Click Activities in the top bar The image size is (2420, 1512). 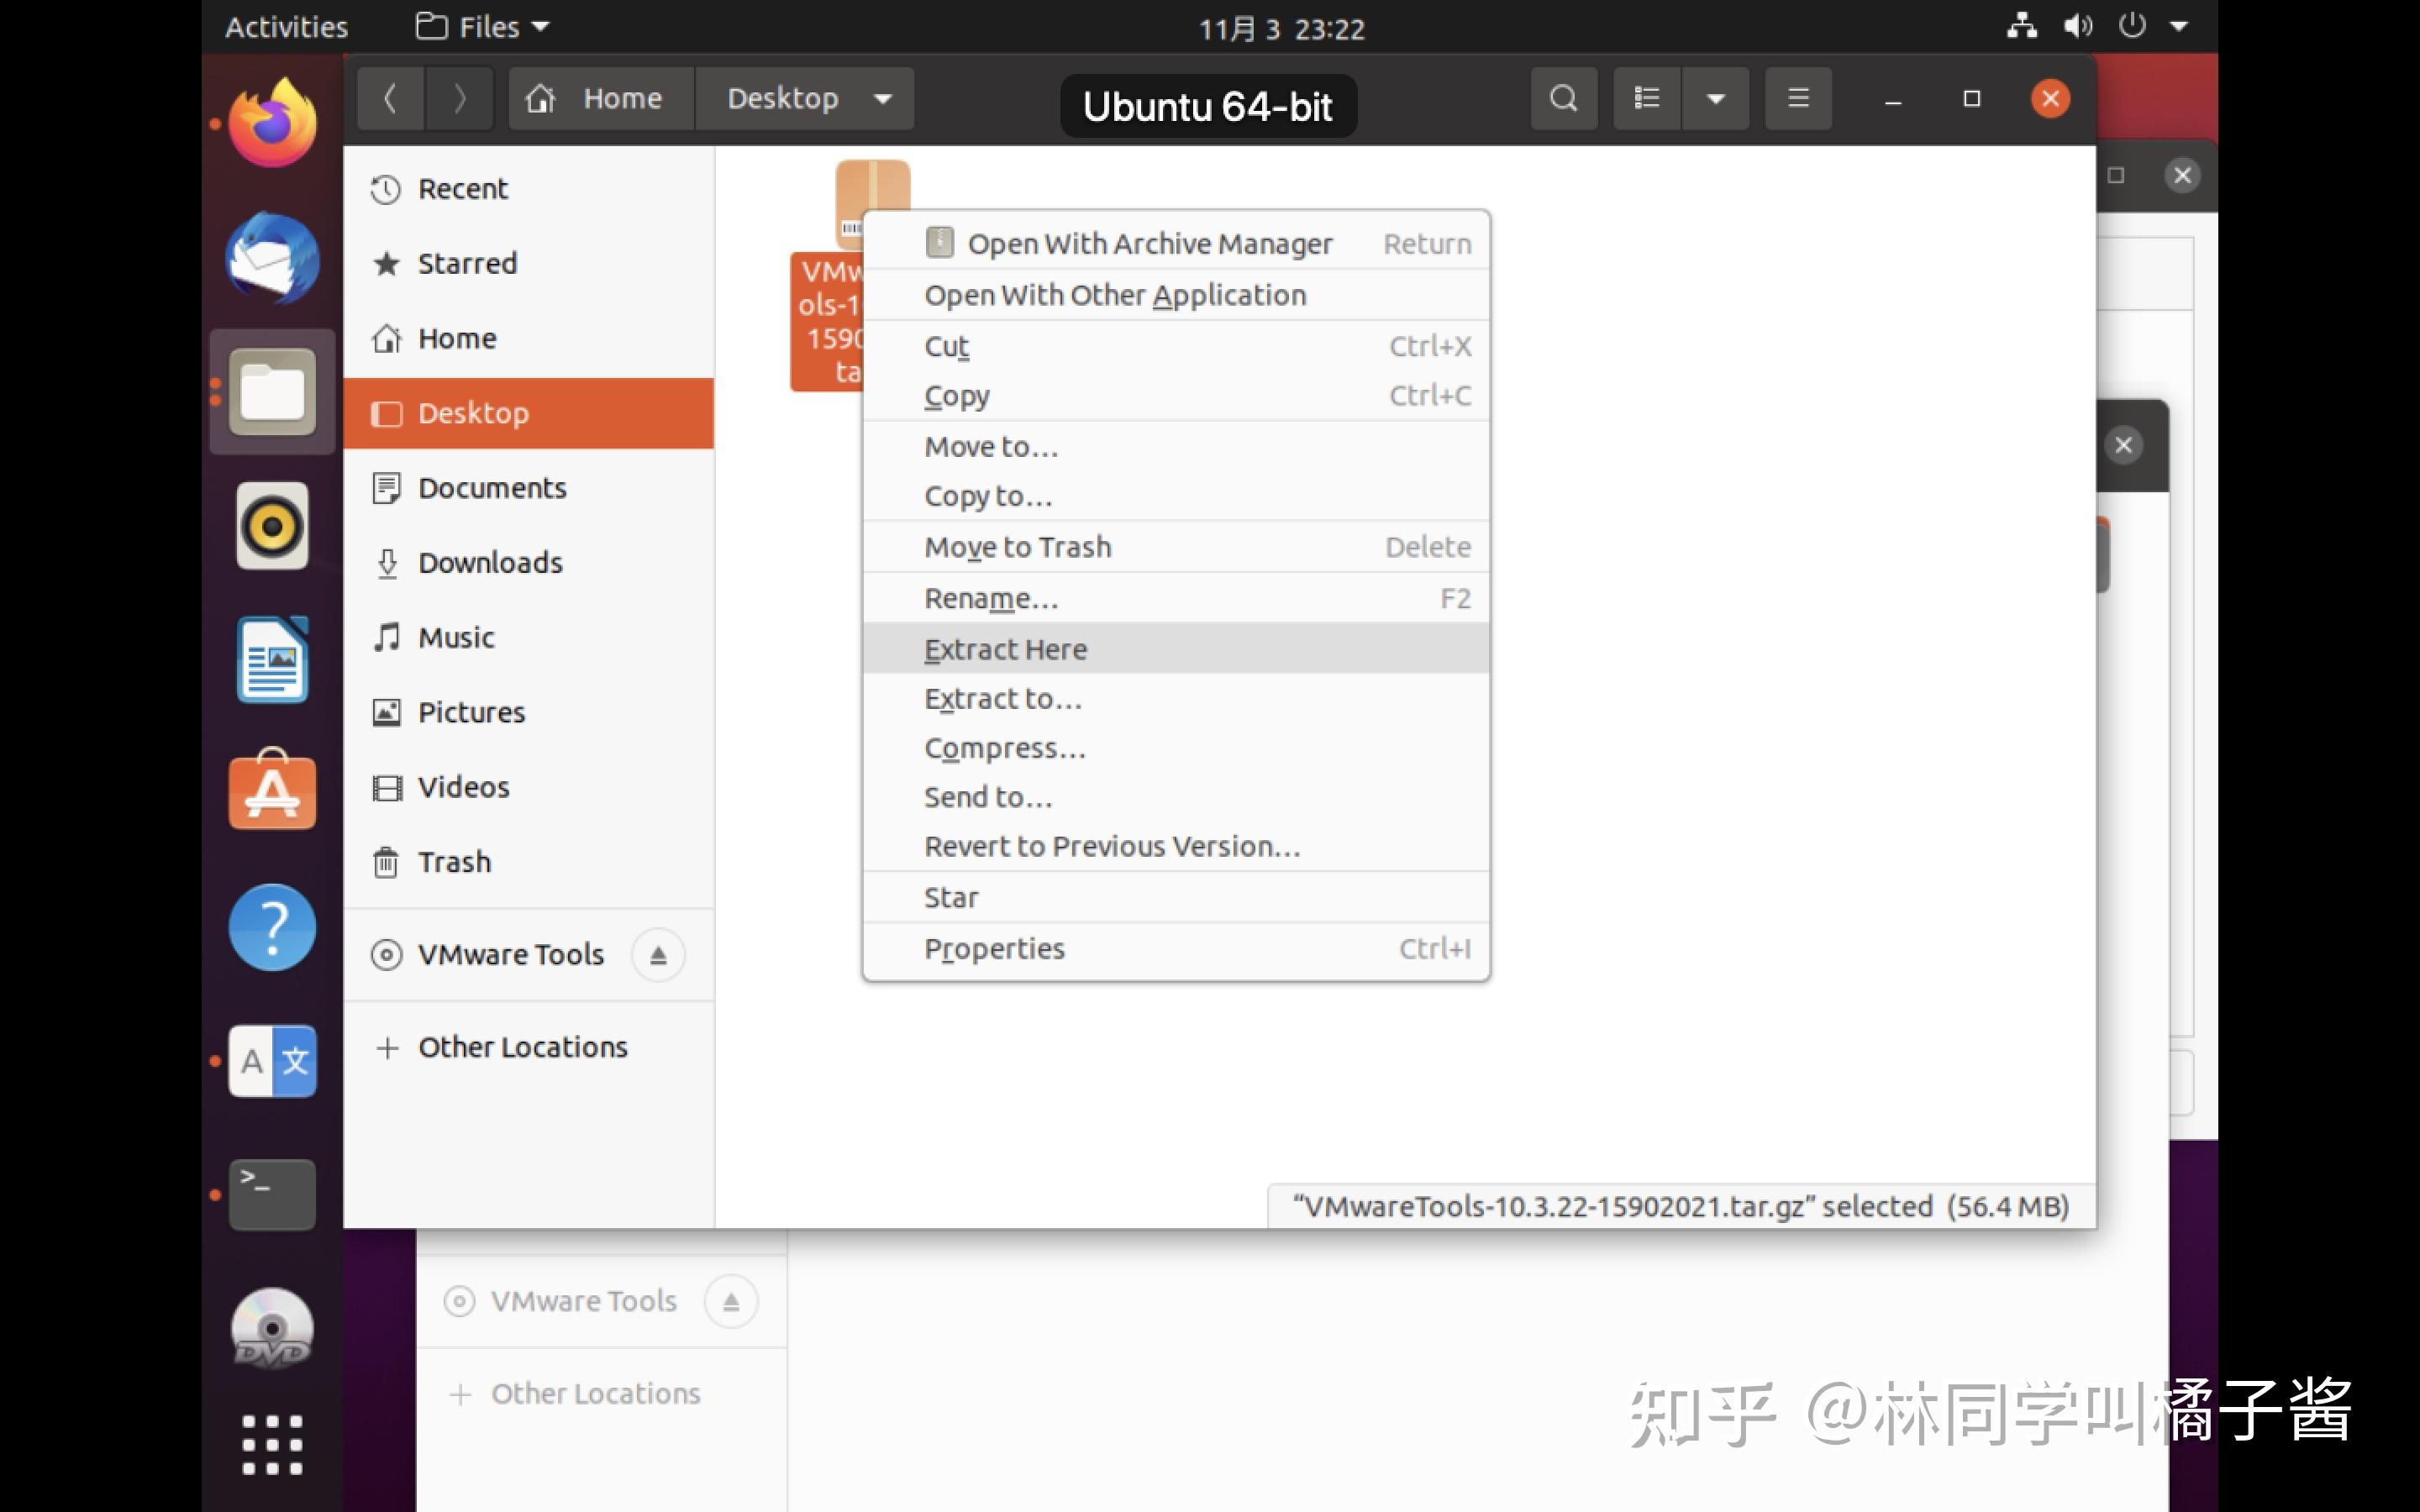pyautogui.click(x=286, y=26)
